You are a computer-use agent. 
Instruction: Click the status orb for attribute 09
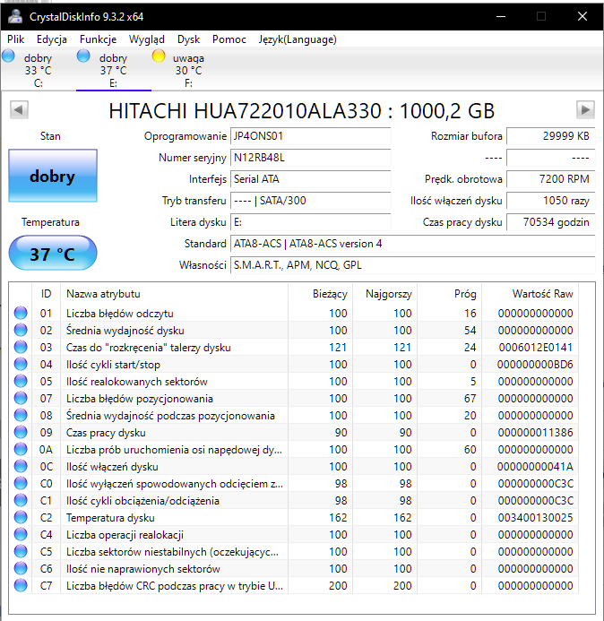pos(21,432)
